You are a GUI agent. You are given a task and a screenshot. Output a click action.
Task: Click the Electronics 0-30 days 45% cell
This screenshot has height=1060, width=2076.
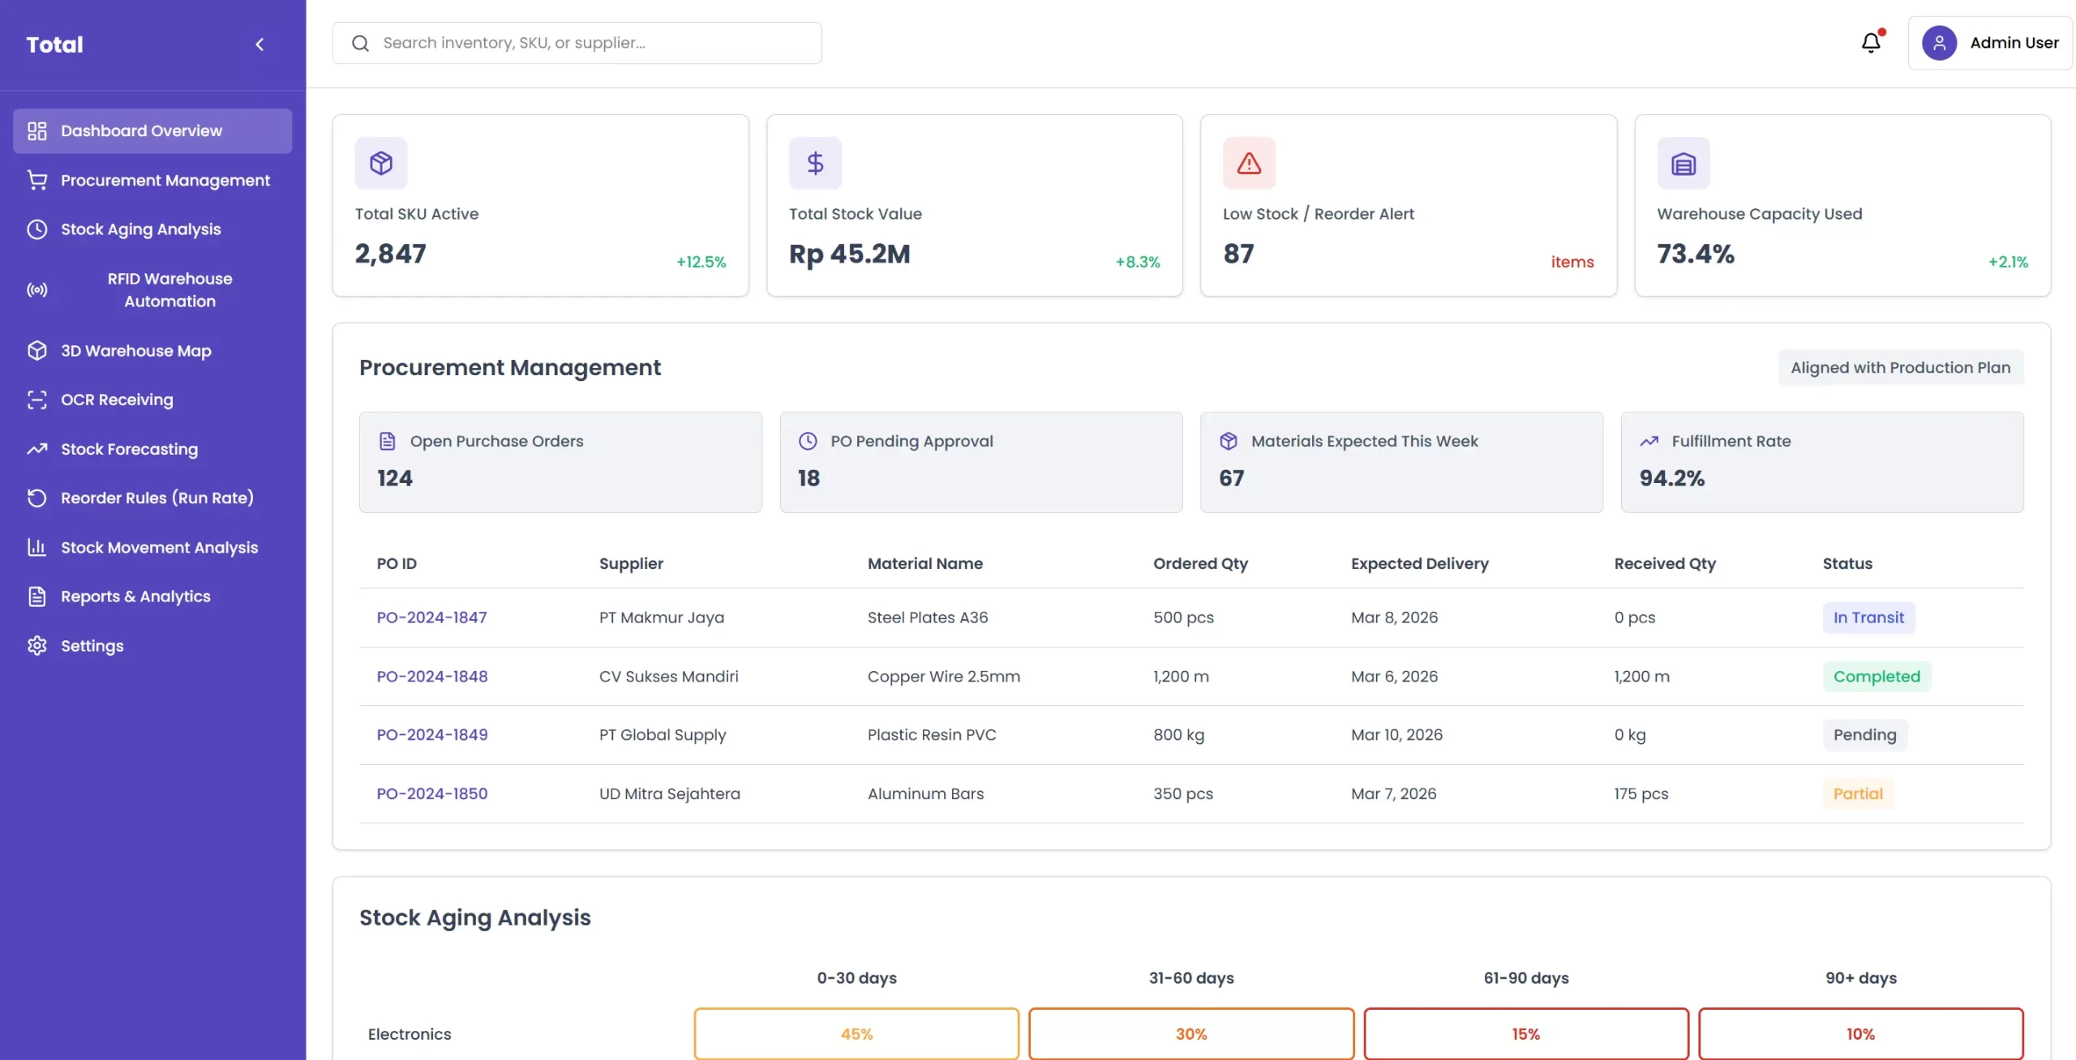pos(856,1034)
